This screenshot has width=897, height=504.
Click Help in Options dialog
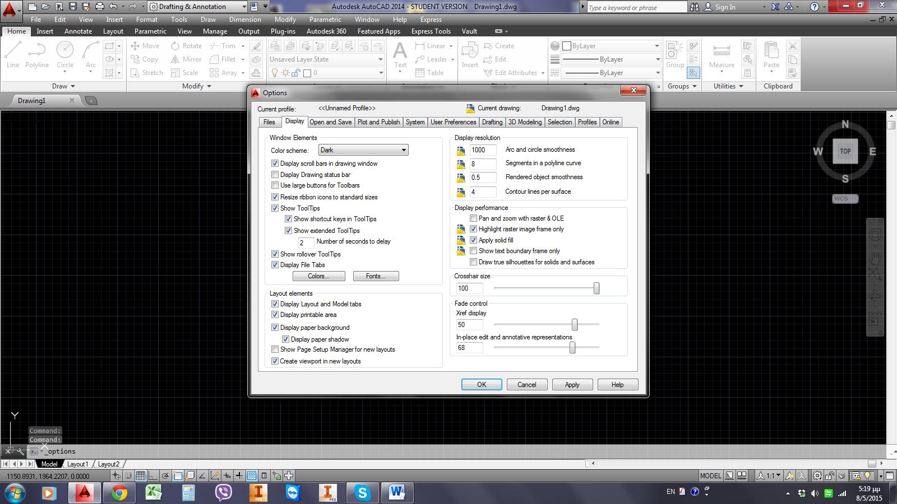tap(617, 385)
